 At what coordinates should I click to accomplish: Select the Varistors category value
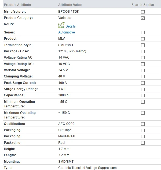[x=65, y=18]
